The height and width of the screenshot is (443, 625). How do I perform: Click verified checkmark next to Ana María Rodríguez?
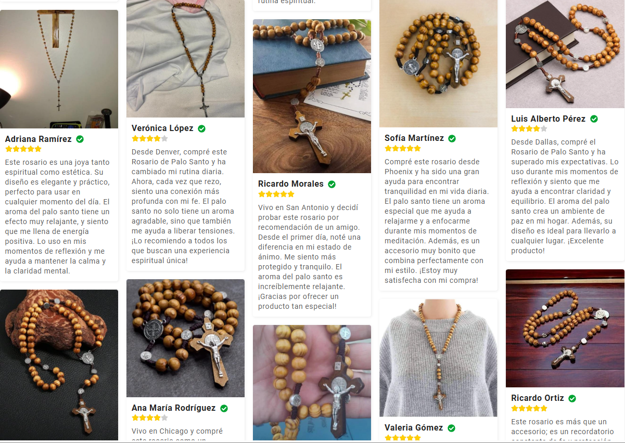(x=224, y=408)
